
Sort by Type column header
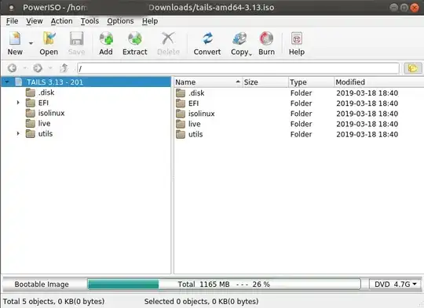311,82
